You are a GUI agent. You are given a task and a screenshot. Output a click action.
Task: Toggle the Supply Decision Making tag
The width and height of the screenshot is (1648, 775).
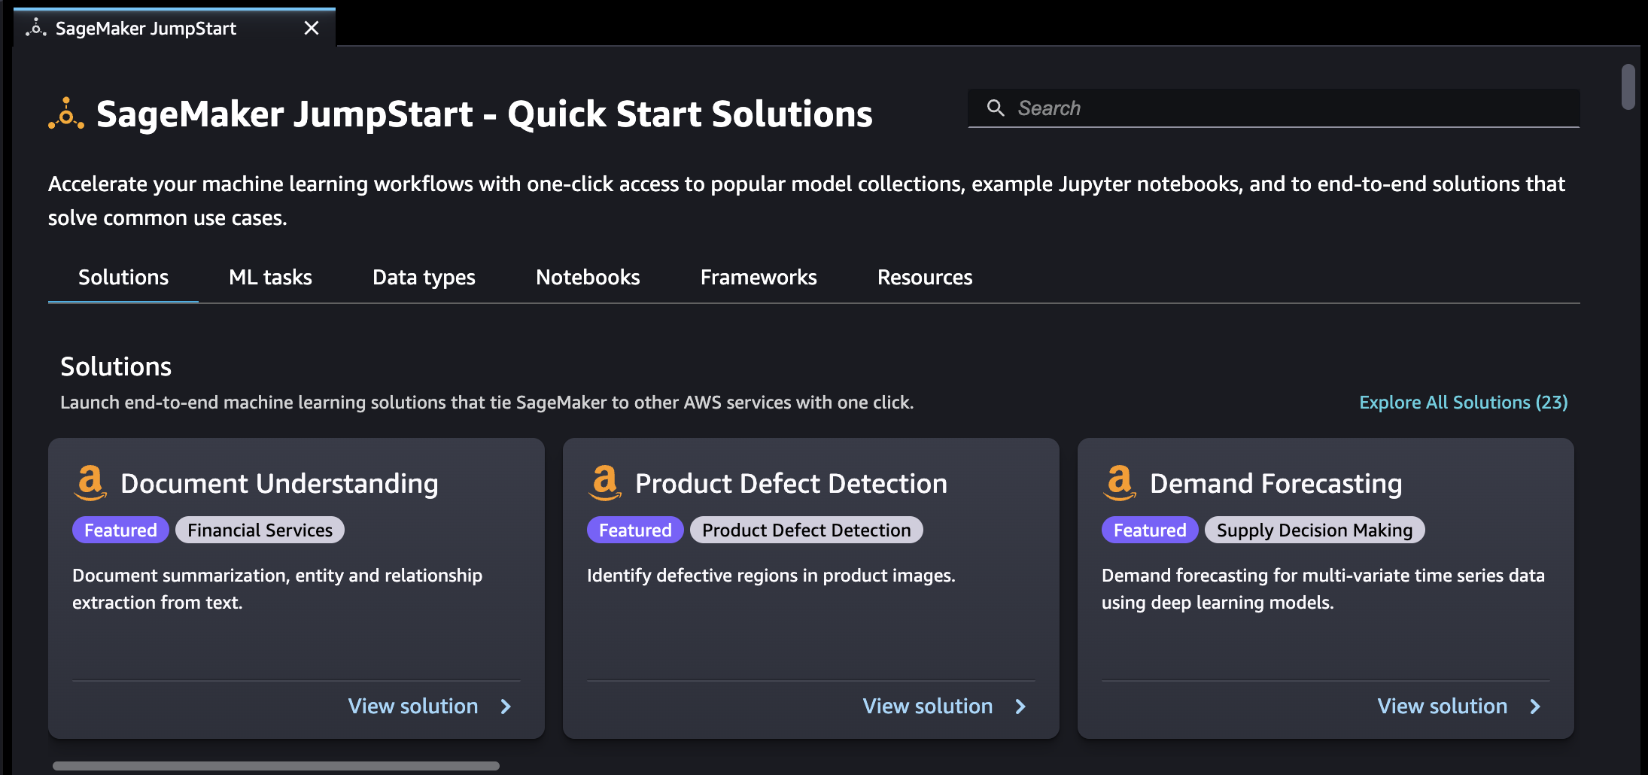(x=1315, y=529)
